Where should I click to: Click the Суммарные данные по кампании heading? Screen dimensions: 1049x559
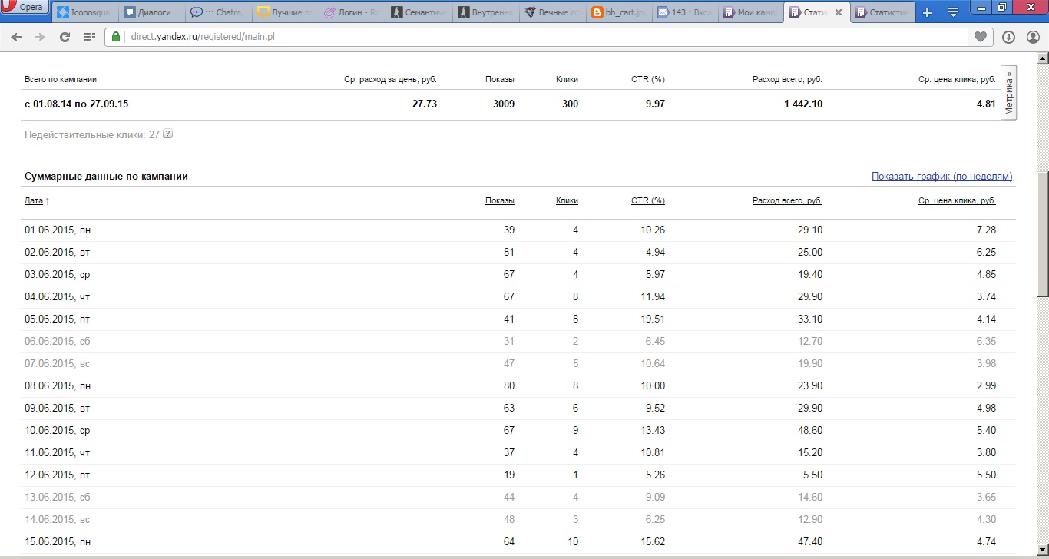pos(106,177)
